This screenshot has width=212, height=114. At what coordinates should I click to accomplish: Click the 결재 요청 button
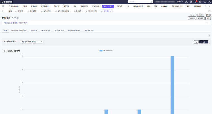pos(200,18)
